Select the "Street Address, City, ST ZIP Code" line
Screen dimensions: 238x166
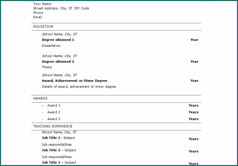[x=61, y=8]
